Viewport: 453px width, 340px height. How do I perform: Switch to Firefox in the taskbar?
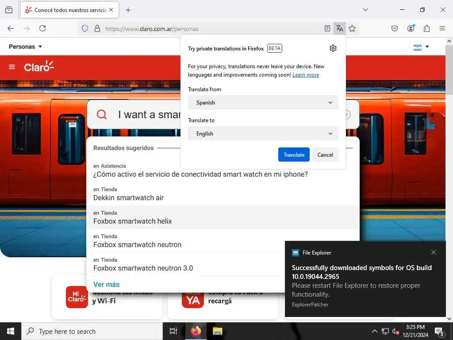point(196,331)
